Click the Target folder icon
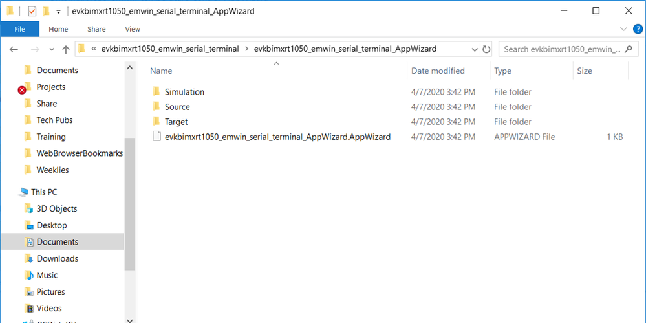The height and width of the screenshot is (323, 646). coord(156,121)
